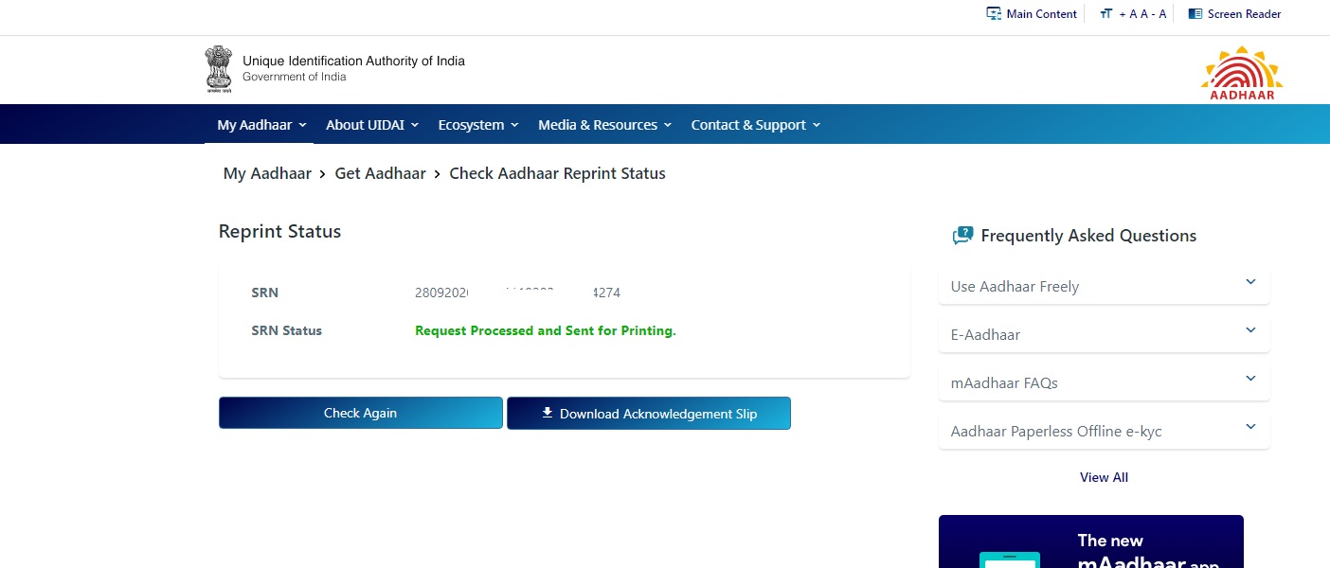Screen dimensions: 1330x568
Task: Click the About UIDAI menu chevron
Action: [415, 125]
